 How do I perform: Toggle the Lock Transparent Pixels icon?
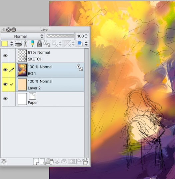pos(46,43)
